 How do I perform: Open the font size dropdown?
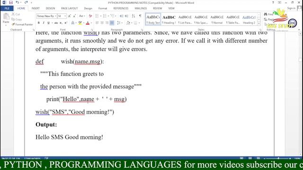click(65, 16)
